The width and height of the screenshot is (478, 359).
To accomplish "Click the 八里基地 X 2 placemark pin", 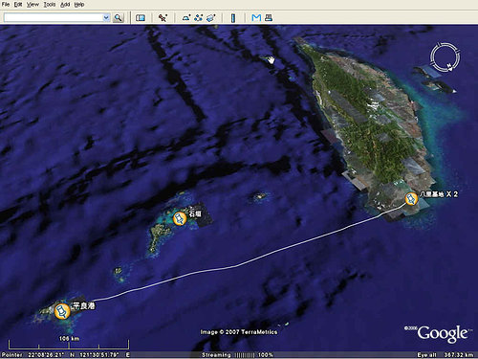I will (411, 199).
